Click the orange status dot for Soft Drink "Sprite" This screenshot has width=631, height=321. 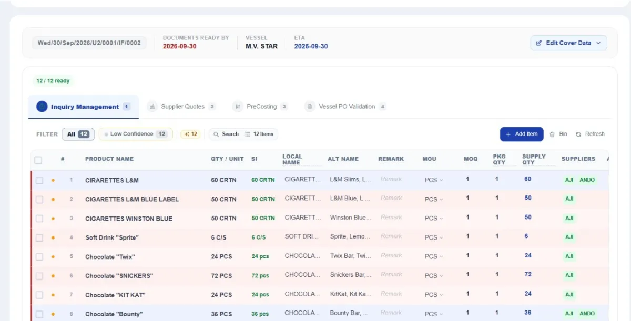53,237
